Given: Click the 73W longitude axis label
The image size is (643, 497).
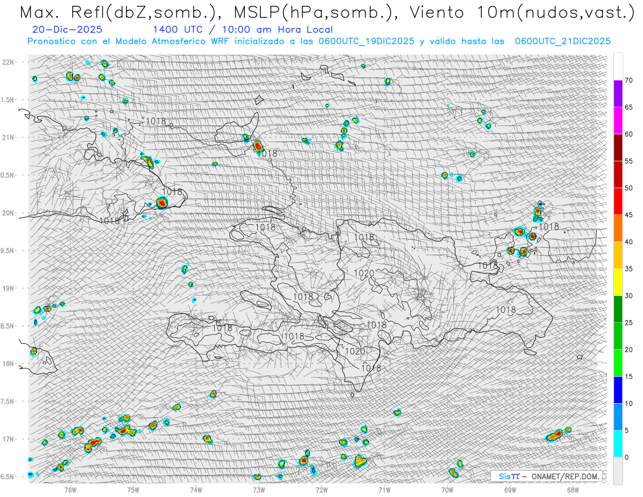Looking at the screenshot, I should click(x=259, y=489).
